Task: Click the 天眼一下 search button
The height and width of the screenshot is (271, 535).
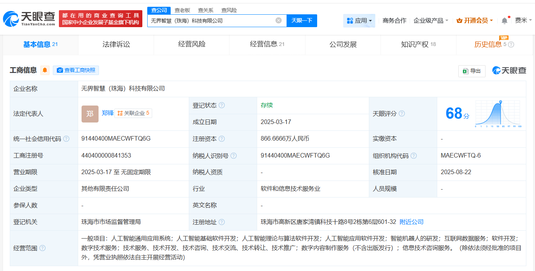Action: click(x=302, y=20)
